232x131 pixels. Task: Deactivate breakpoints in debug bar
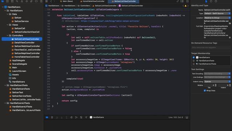click(x=47, y=117)
